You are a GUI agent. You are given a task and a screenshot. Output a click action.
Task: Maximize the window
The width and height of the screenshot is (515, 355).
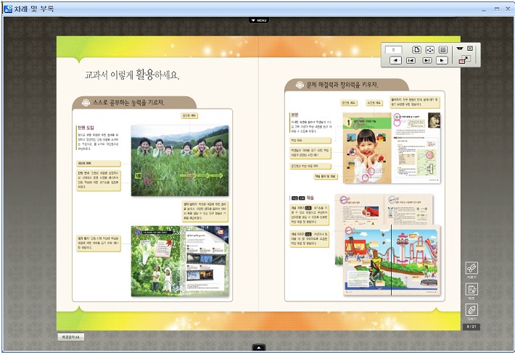[497, 9]
